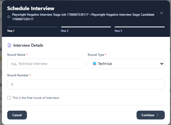This screenshot has width=171, height=125.
Task: Click the Interview Details section title
Action: click(x=28, y=45)
